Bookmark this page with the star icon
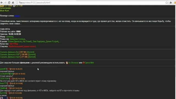Screen dimensions: 176x99 (x=167, y=2)
